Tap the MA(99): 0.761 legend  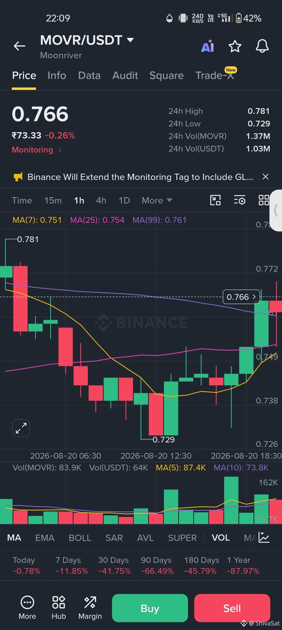point(159,220)
